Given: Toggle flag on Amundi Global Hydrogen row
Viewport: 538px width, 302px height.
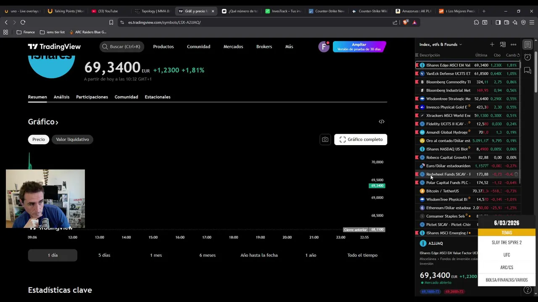Looking at the screenshot, I should (x=417, y=132).
